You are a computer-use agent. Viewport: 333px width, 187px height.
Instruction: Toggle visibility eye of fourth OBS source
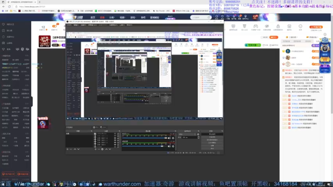tap(115, 140)
